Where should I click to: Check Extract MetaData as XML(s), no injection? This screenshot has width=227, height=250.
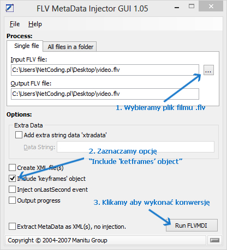12,227
